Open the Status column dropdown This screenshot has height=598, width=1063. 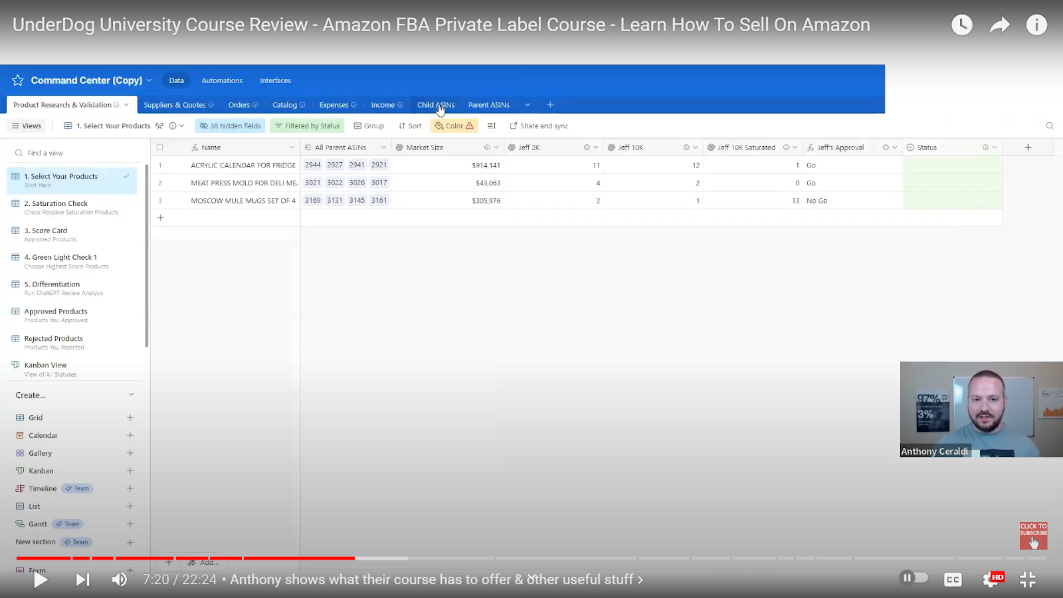[x=994, y=148]
